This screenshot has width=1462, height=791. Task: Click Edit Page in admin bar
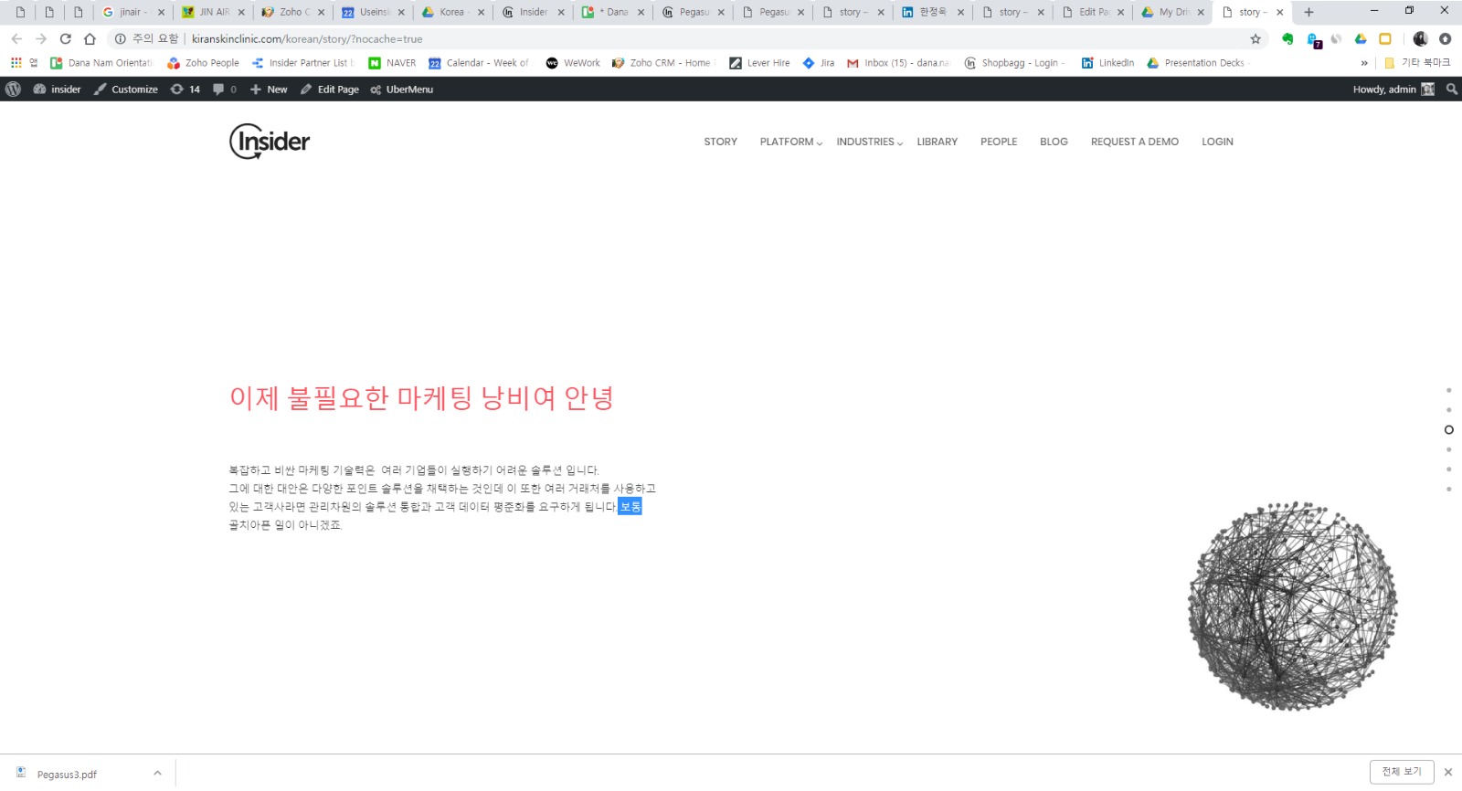point(330,90)
